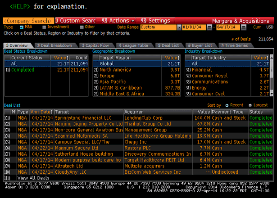This screenshot has width=277, height=198.
Task: Open Custom Search button
Action: (x=75, y=21)
